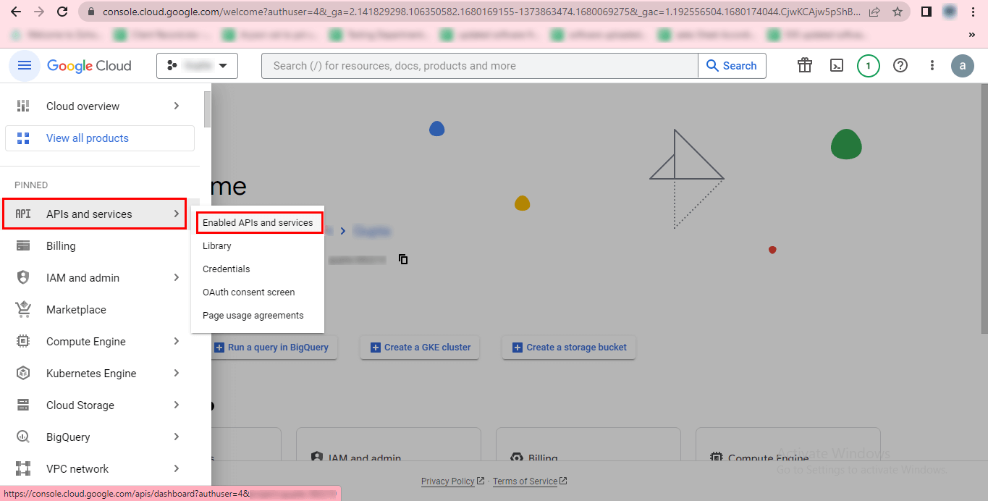Screen dimensions: 988x501
Task: Open the account avatar 'a'
Action: click(x=963, y=66)
